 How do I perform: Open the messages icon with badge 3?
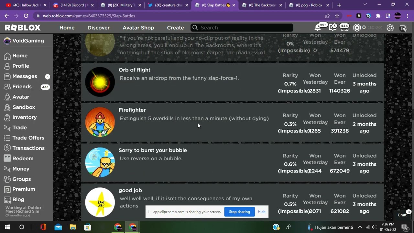coord(332,28)
